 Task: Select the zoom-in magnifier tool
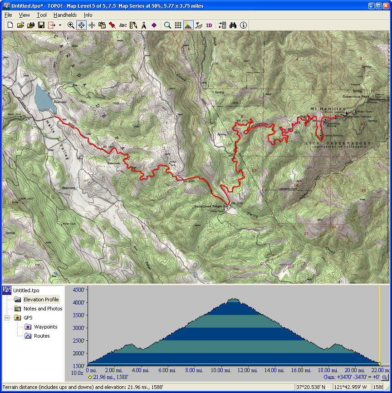click(71, 25)
